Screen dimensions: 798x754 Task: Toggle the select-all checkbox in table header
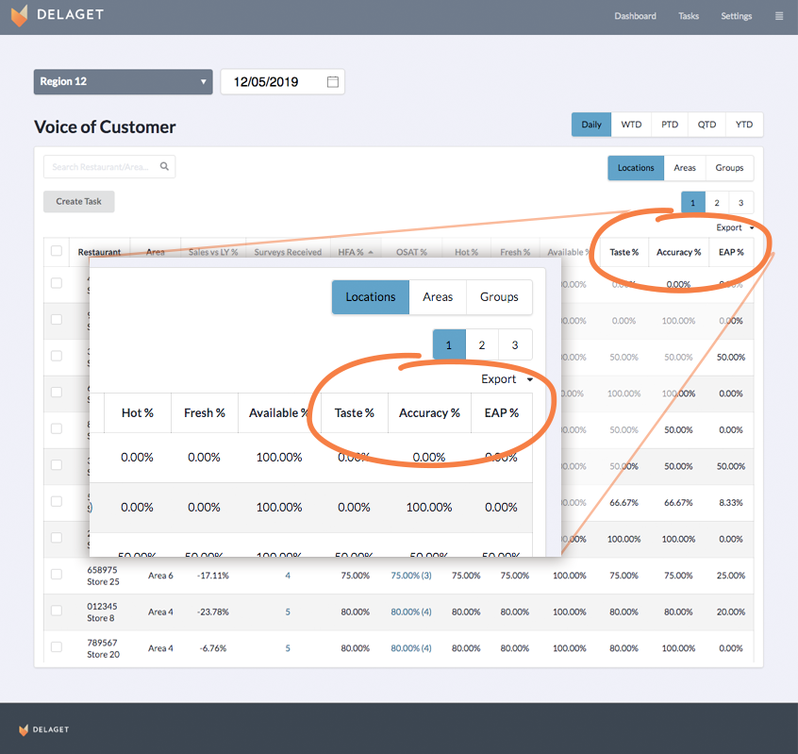coord(57,251)
